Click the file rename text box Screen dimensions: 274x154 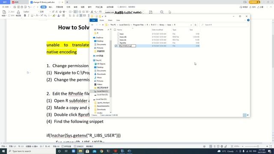[128, 46]
